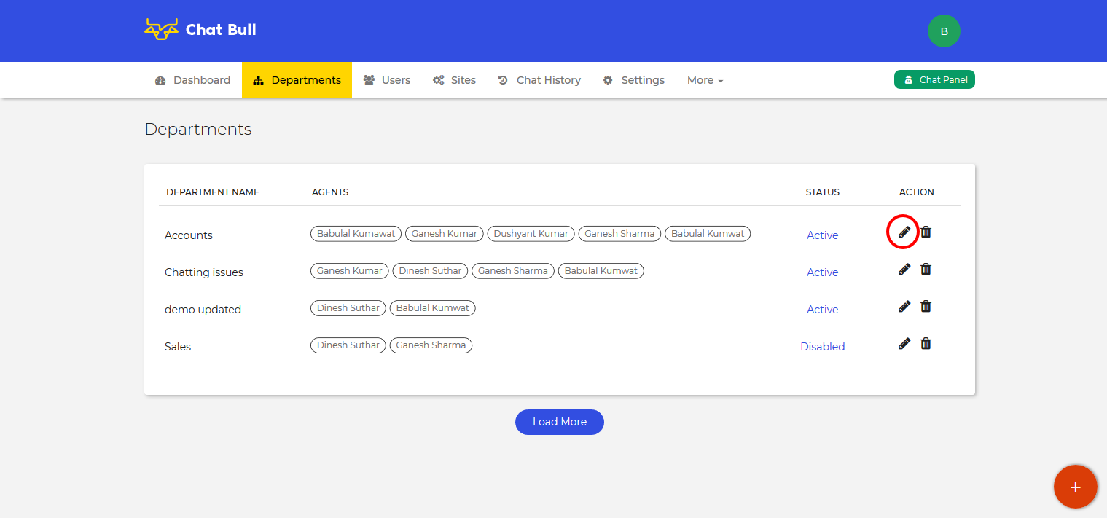
Task: Click Ganesh Sharma tag in Chatting issues
Action: point(513,271)
